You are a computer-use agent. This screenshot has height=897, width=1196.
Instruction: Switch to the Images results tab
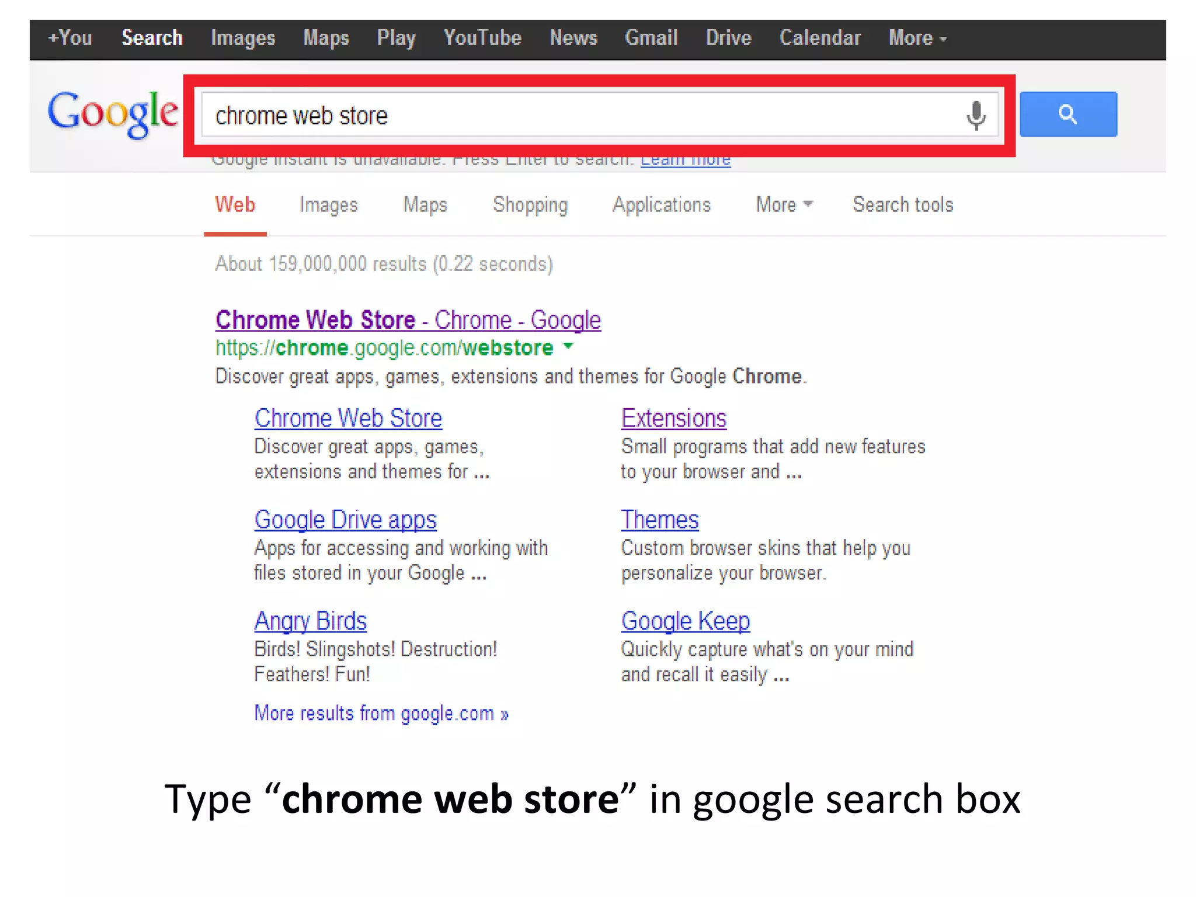point(329,206)
